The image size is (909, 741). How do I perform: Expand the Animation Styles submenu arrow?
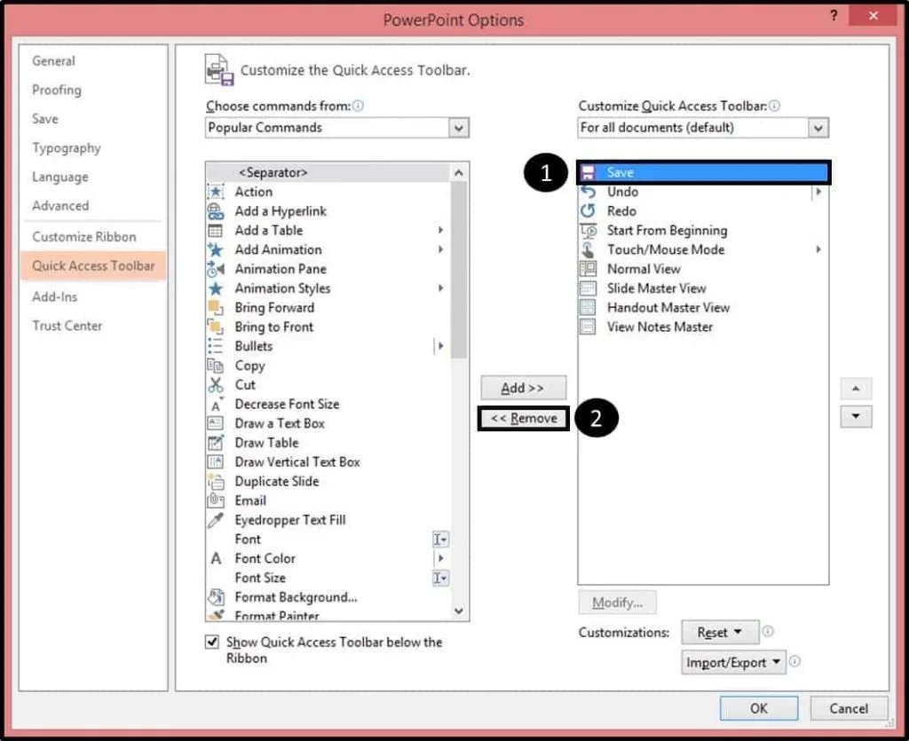tap(440, 288)
